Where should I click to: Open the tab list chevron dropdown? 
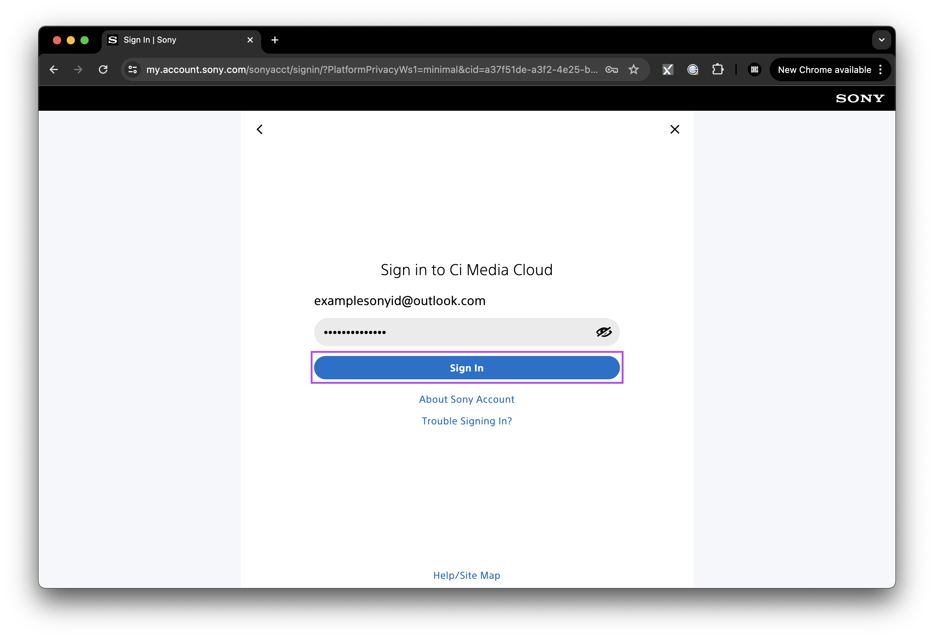[x=881, y=40]
